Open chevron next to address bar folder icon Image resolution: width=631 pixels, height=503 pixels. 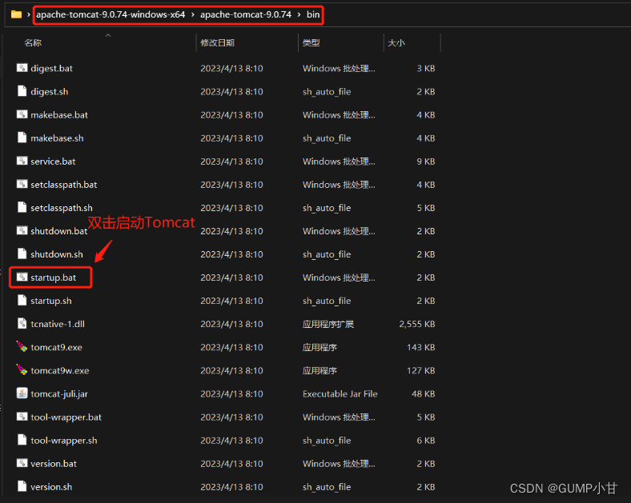pyautogui.click(x=28, y=14)
